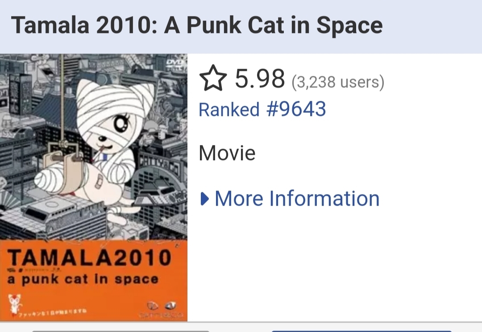Click the Movie type label

pyautogui.click(x=227, y=154)
